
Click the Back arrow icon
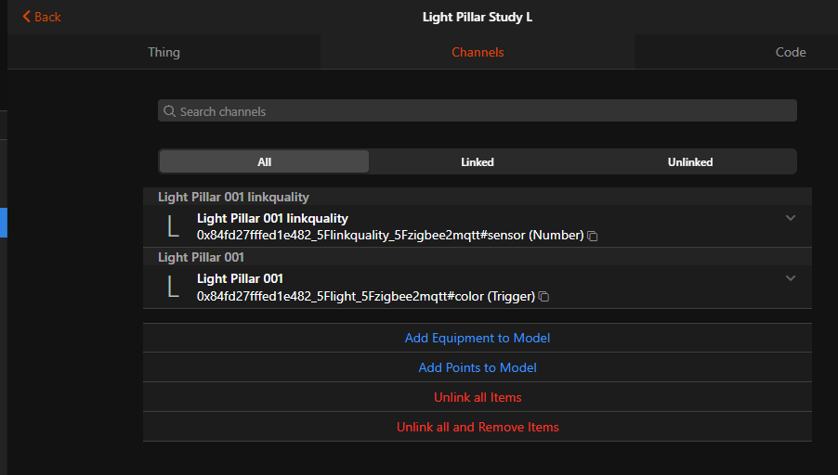pyautogui.click(x=27, y=17)
